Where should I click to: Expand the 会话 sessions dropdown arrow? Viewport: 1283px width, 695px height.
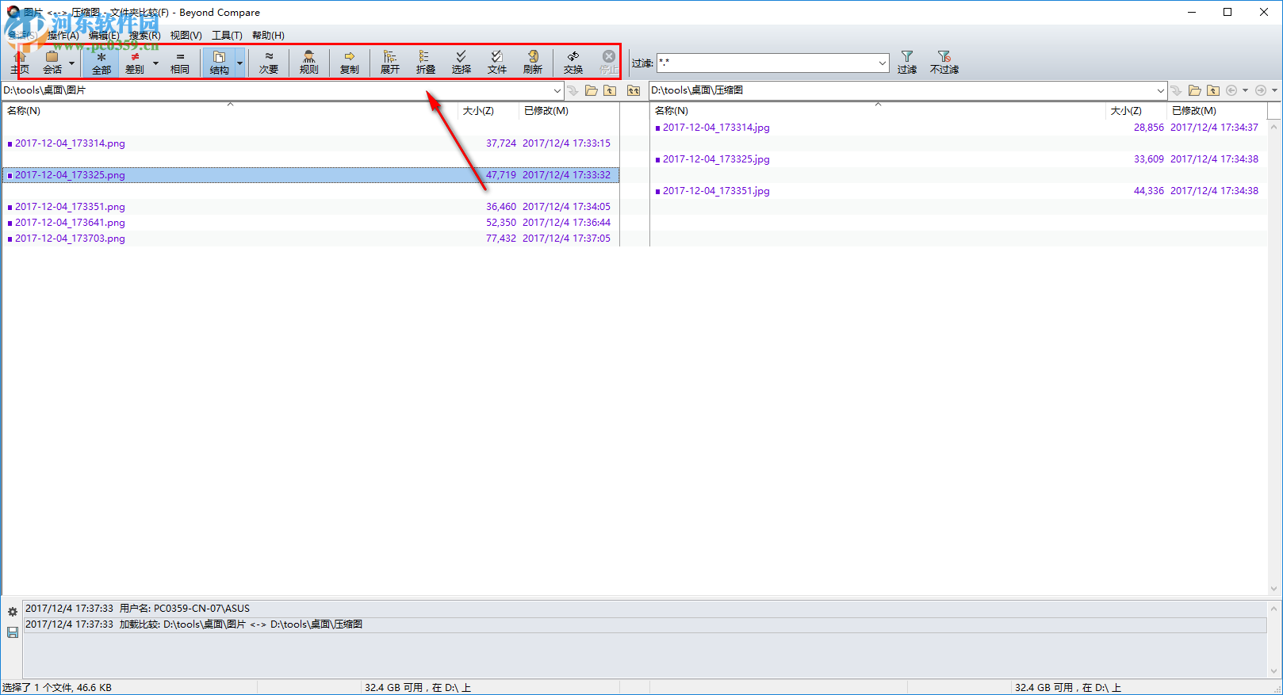(71, 63)
